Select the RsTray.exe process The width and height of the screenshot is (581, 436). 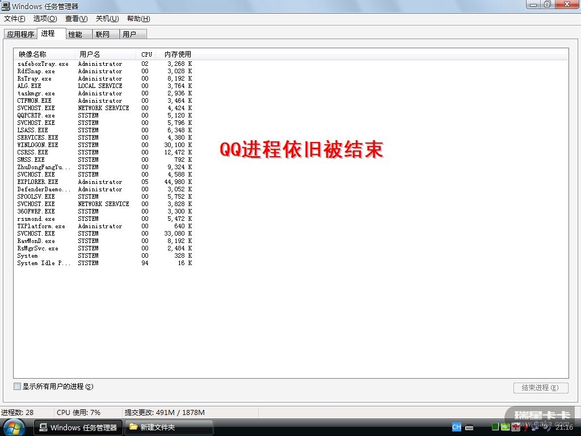(104, 78)
